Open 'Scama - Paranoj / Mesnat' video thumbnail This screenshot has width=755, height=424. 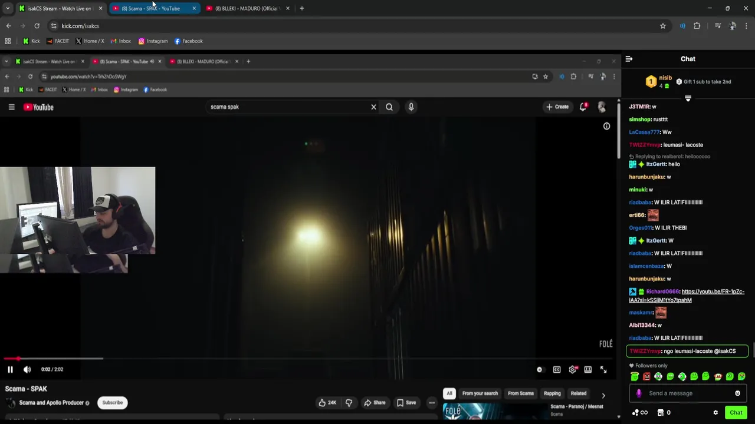495,412
